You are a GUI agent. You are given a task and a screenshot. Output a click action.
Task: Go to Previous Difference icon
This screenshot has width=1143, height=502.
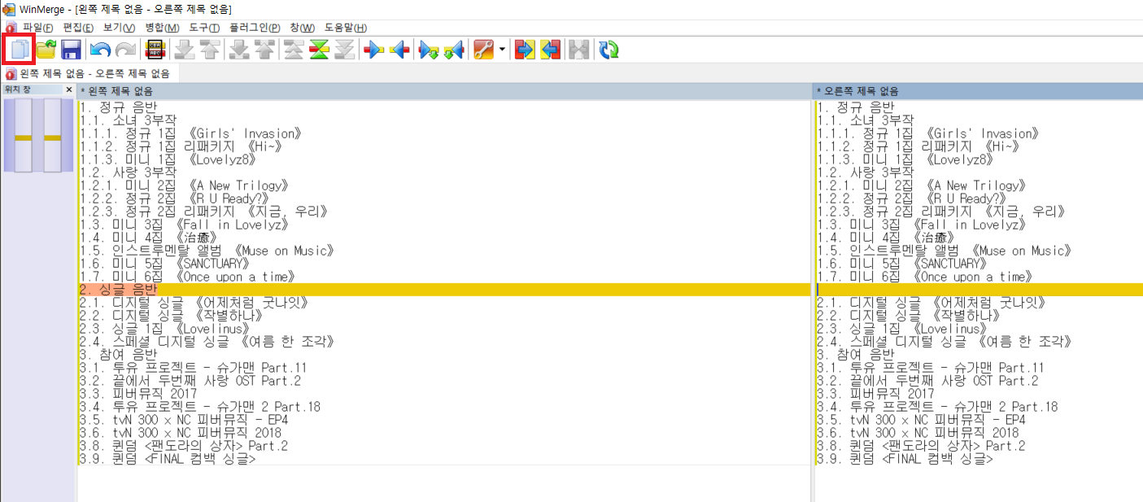(x=209, y=50)
